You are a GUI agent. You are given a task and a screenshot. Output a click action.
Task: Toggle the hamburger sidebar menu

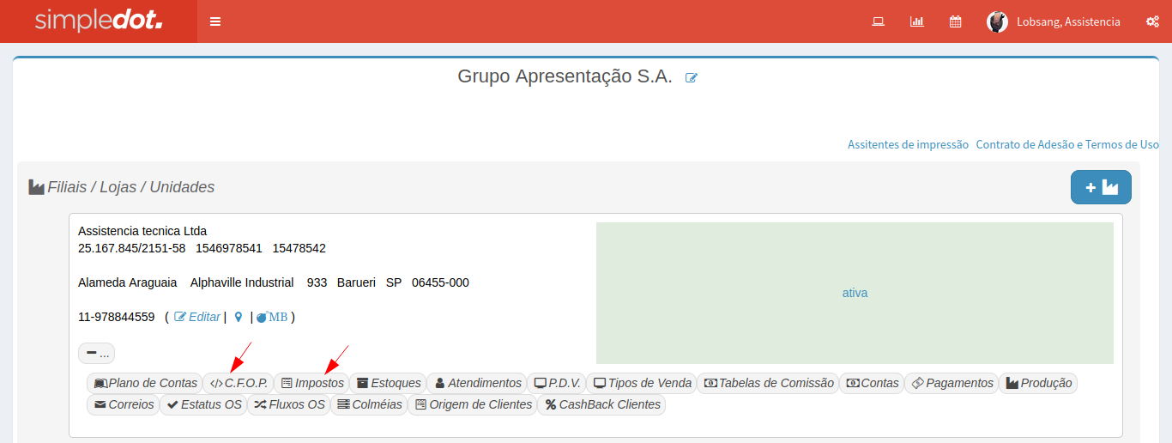(215, 21)
